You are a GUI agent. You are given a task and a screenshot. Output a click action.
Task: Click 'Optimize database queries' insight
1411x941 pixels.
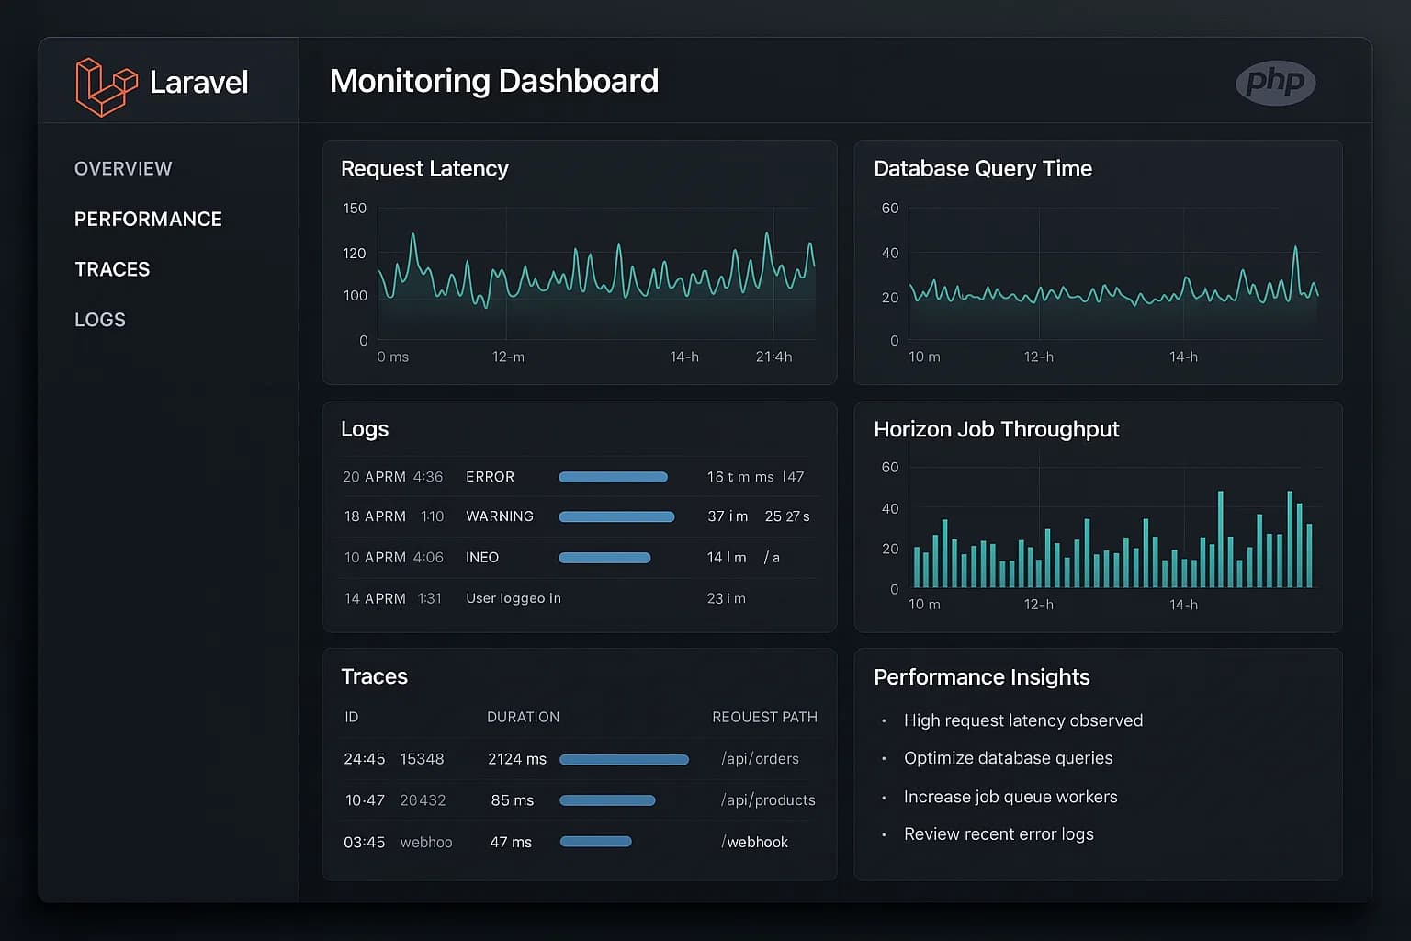1008,758
